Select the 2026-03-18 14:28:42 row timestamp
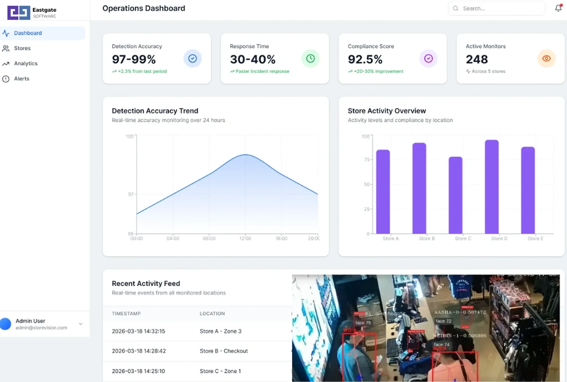 (x=139, y=351)
